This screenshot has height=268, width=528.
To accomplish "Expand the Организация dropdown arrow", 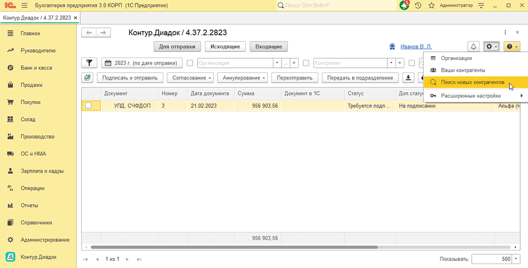I will tap(277, 63).
